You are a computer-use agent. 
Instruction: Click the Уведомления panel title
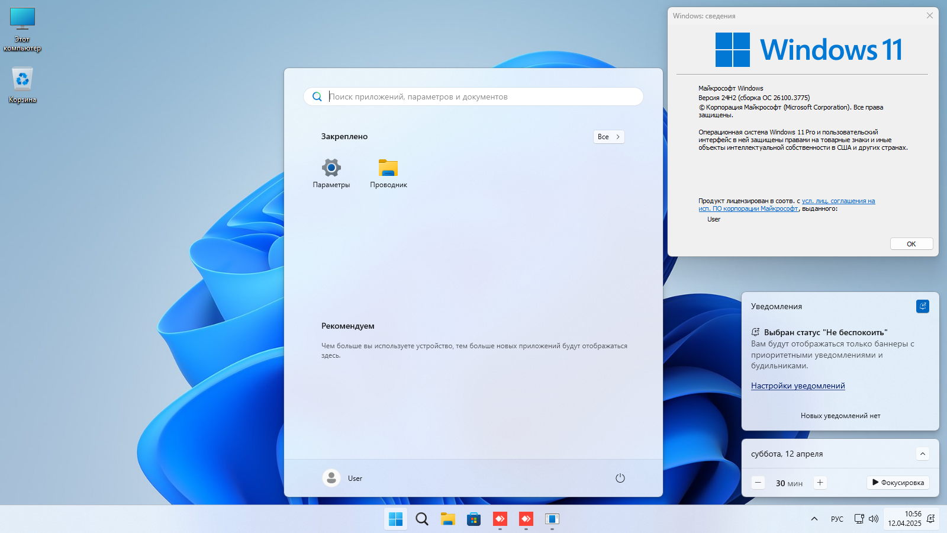(x=777, y=306)
